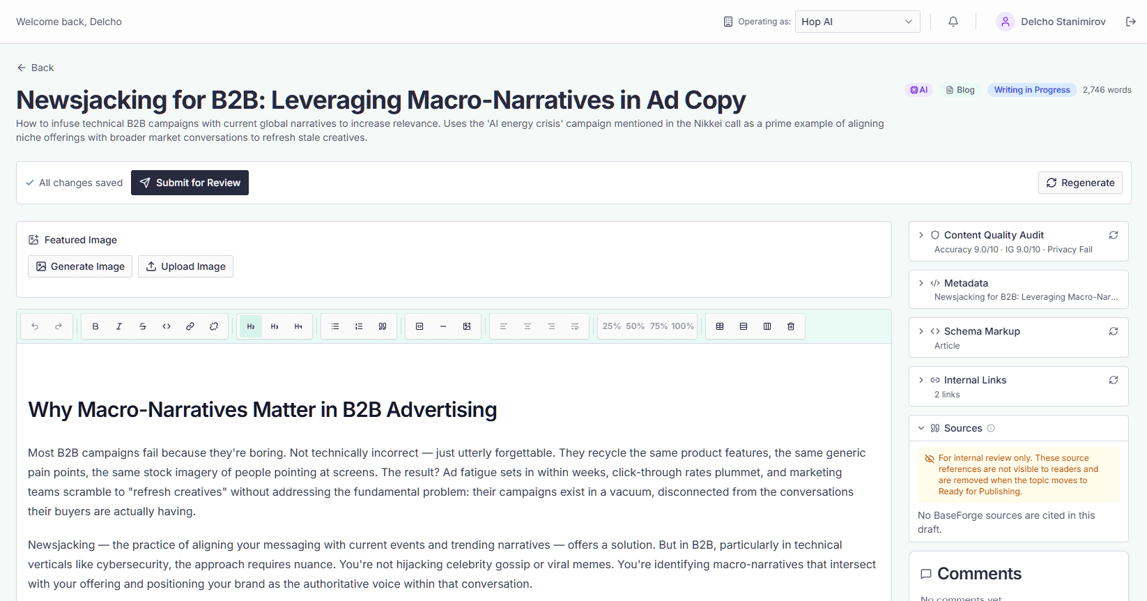Insert a code block
Viewport: 1147px width, 601px height.
[419, 326]
